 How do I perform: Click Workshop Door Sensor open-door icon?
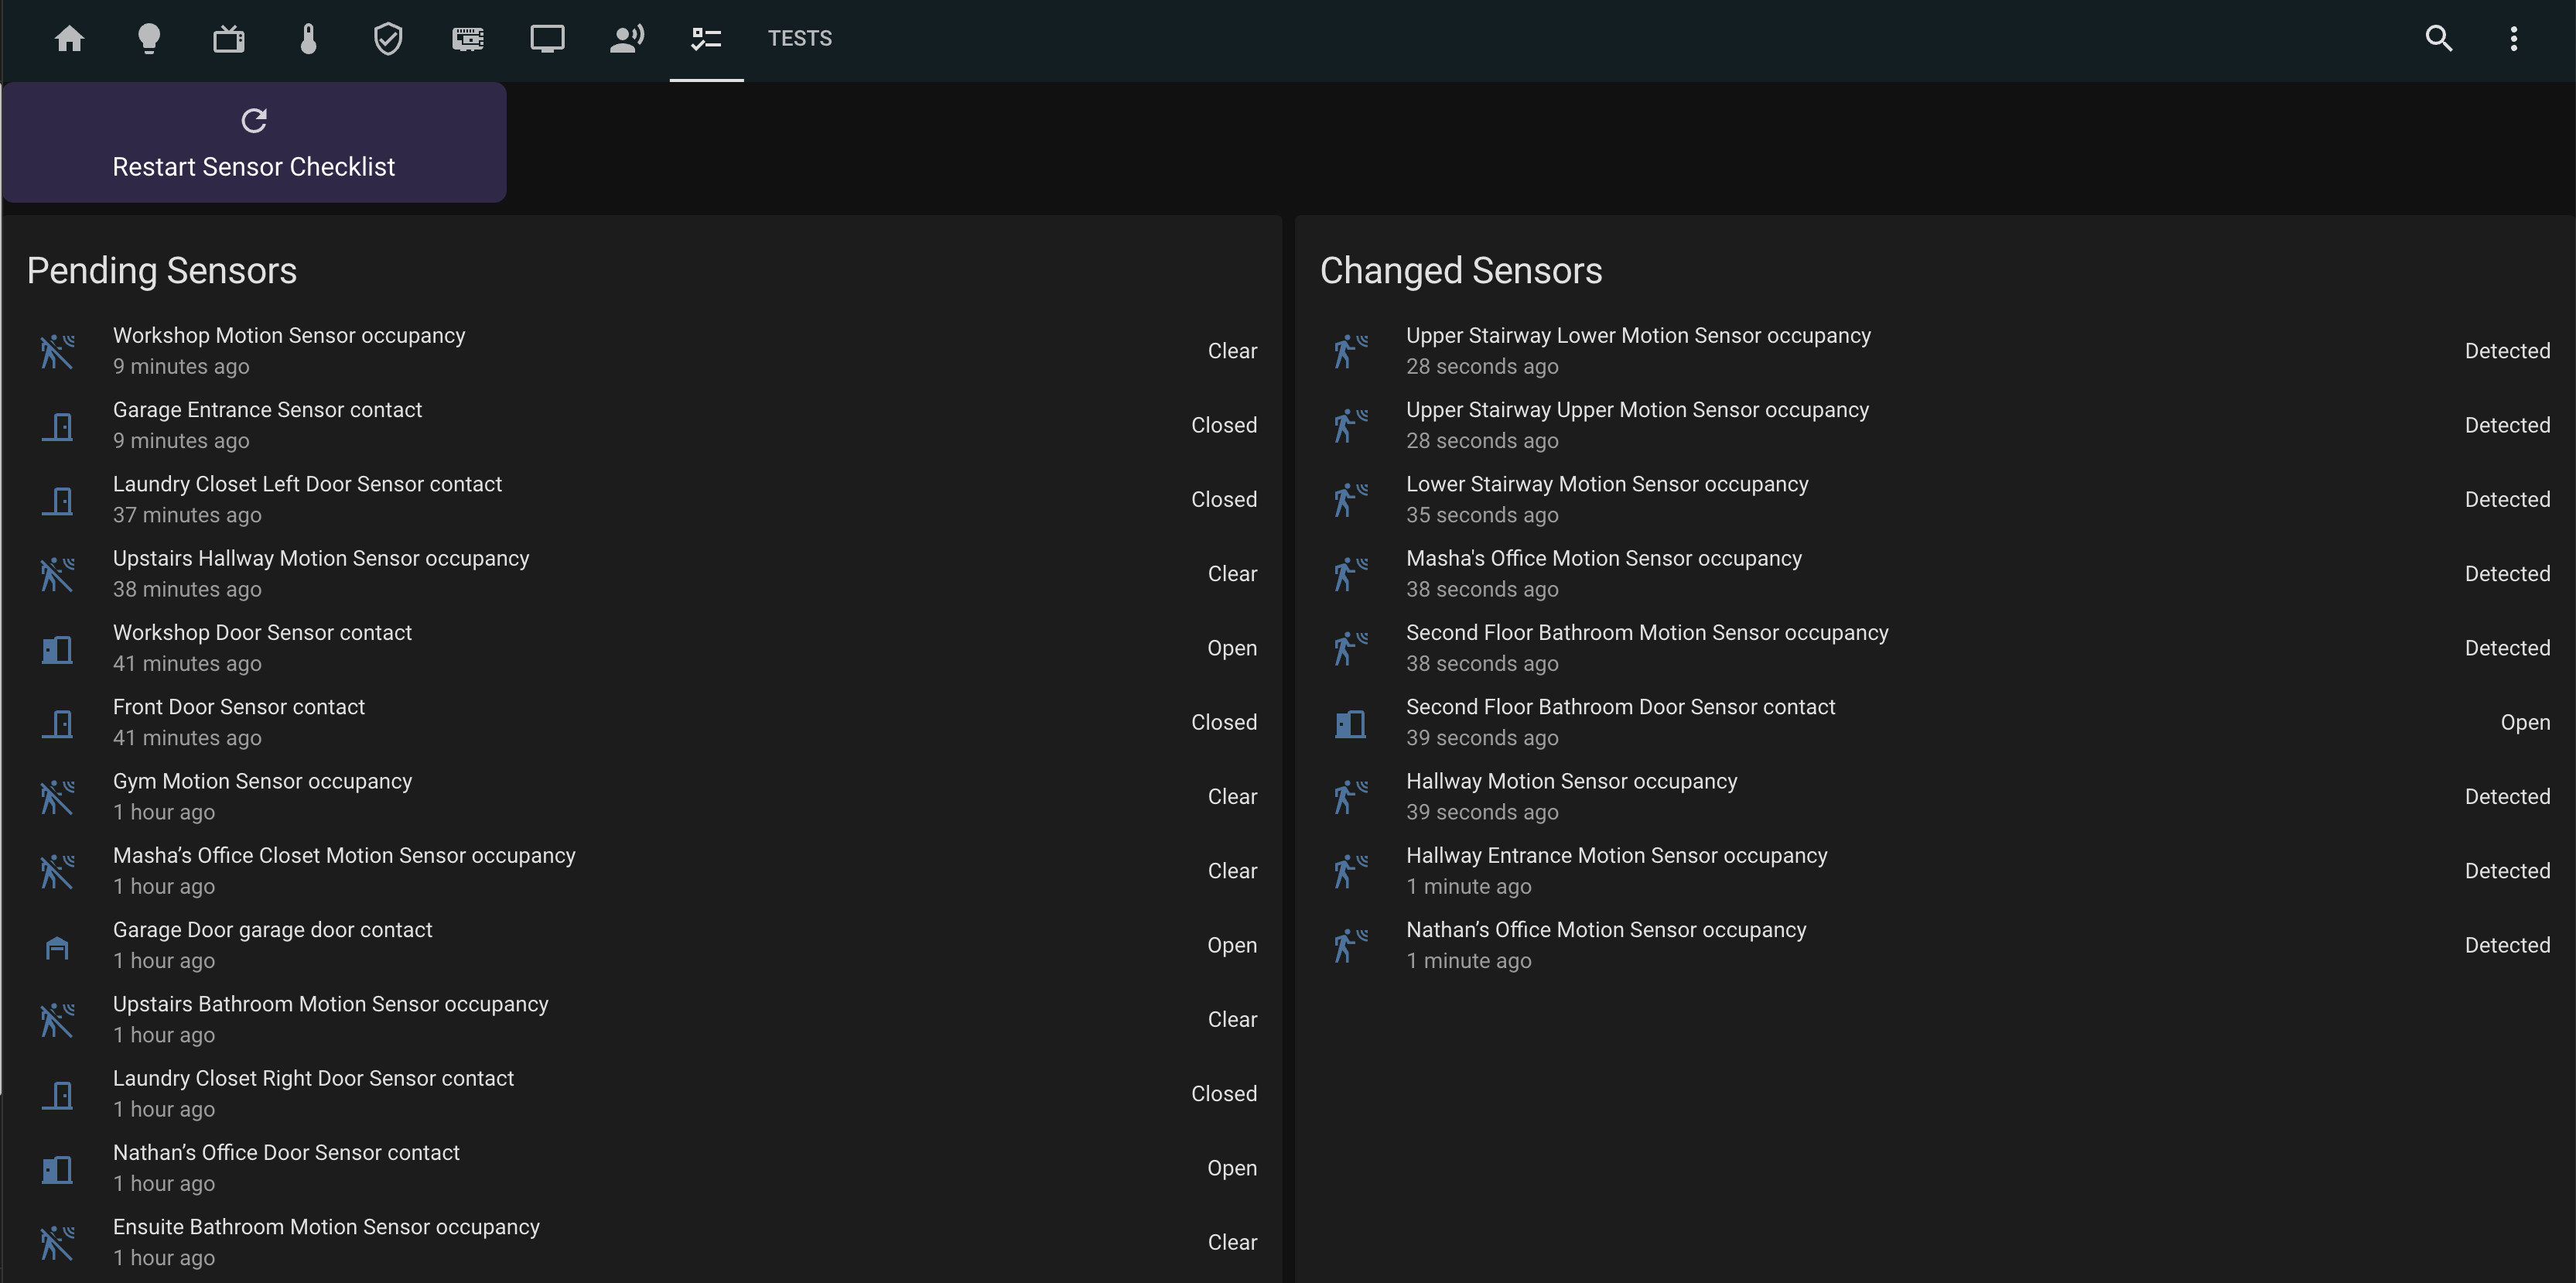coord(57,649)
